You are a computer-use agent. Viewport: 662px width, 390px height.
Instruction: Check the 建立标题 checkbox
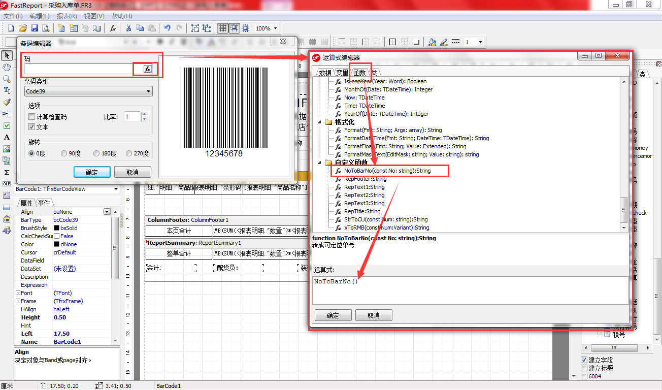(x=584, y=368)
